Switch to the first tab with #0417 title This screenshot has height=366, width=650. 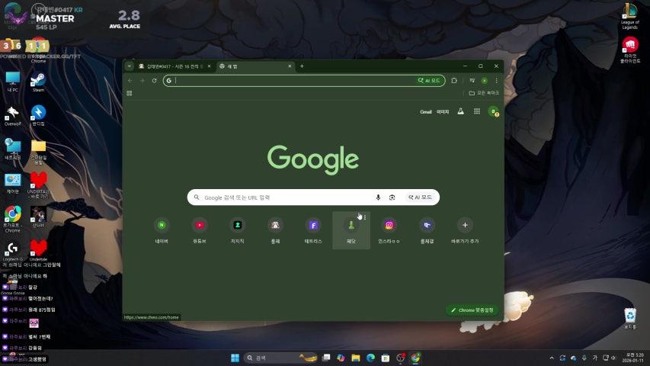175,66
